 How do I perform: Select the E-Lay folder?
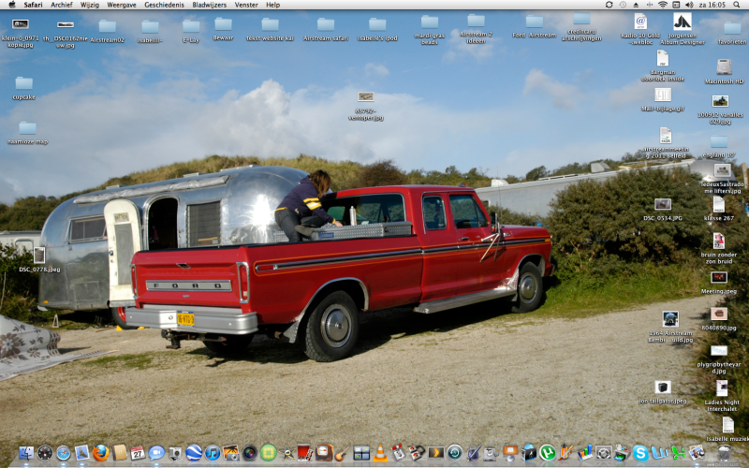(191, 26)
